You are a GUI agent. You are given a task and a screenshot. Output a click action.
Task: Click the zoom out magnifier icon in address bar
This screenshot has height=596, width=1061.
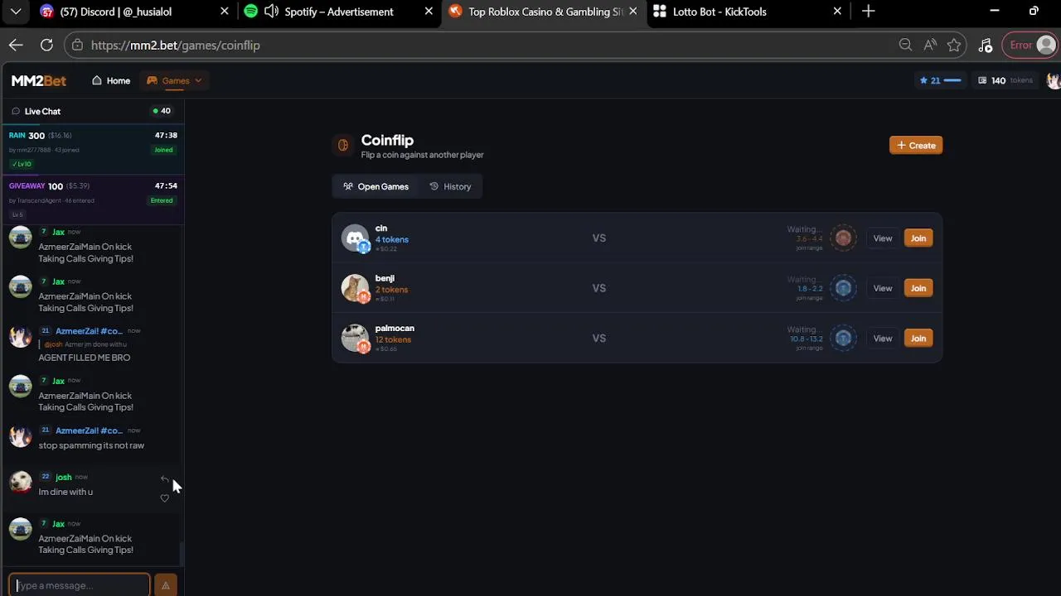pyautogui.click(x=905, y=46)
